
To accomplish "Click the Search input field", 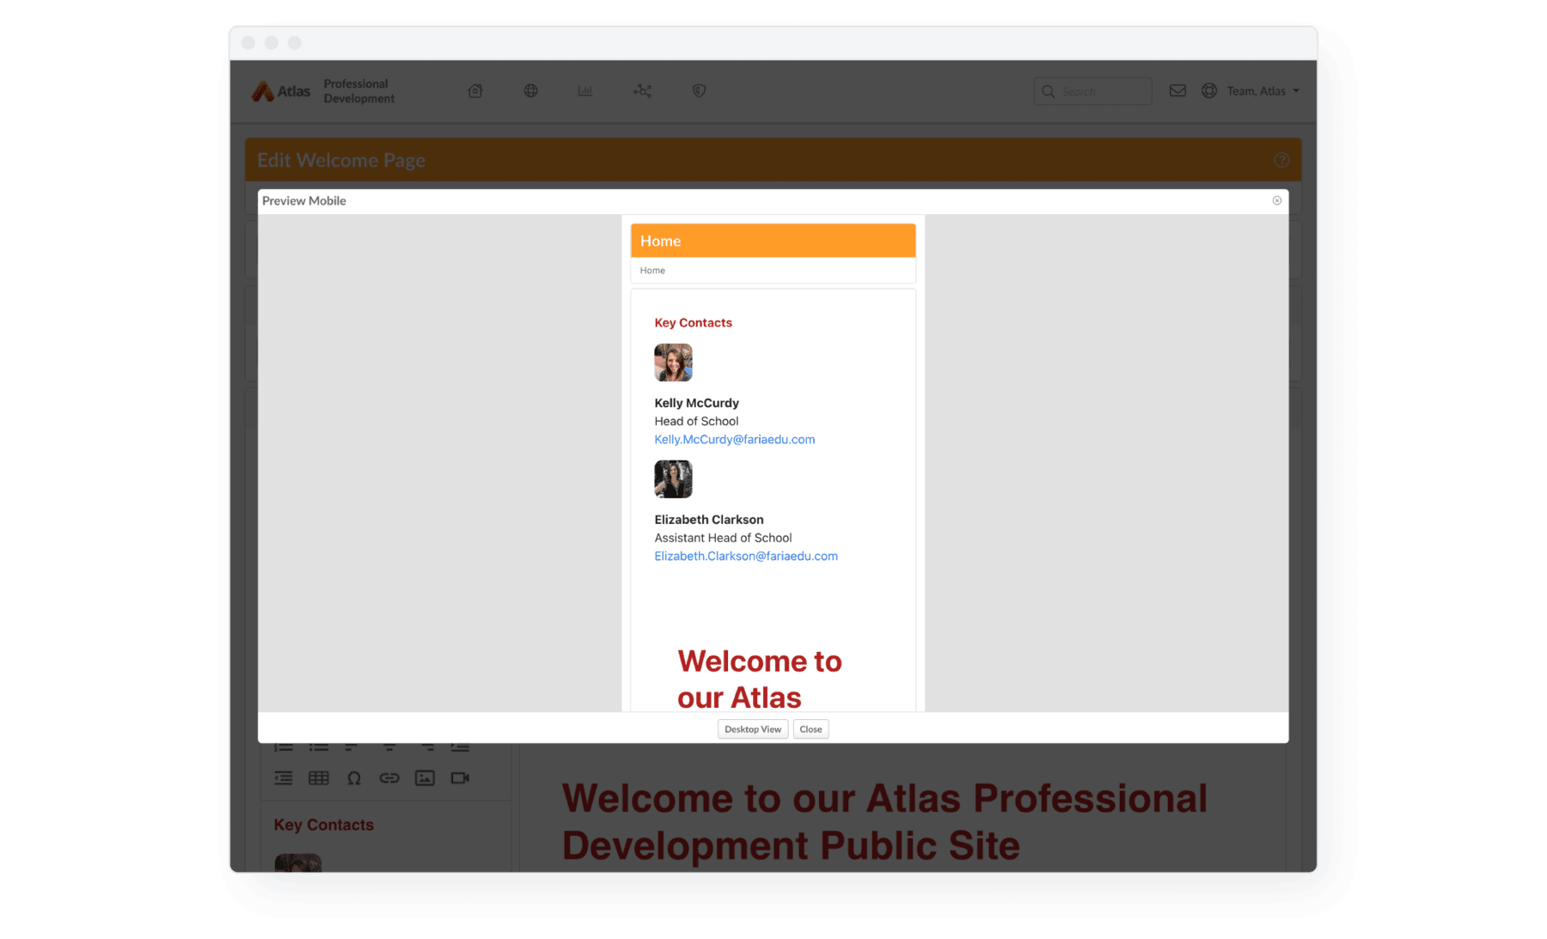I will pyautogui.click(x=1093, y=91).
